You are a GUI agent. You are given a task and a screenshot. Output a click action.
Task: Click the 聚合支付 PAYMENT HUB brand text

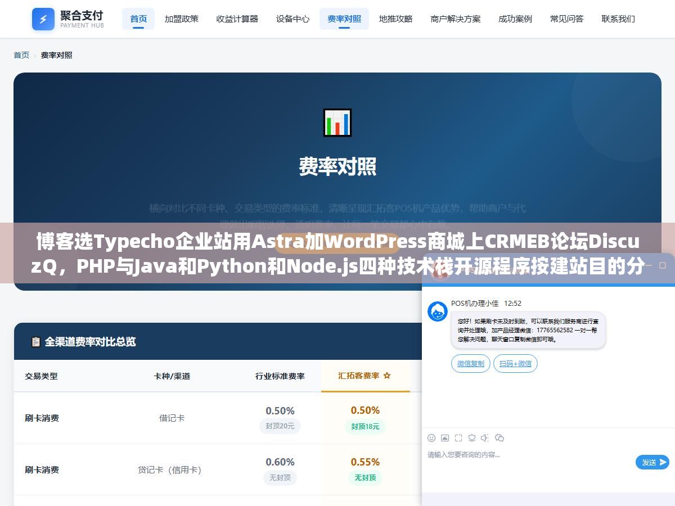point(82,19)
